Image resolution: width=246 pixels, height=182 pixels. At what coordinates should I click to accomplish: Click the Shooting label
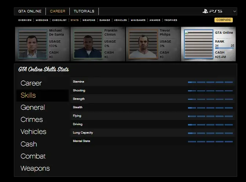pos(79,91)
